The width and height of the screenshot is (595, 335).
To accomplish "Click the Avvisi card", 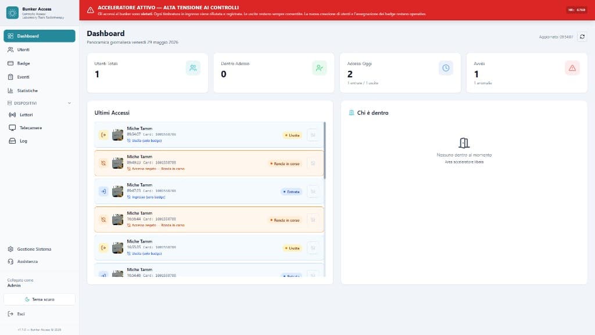I will pos(526,73).
